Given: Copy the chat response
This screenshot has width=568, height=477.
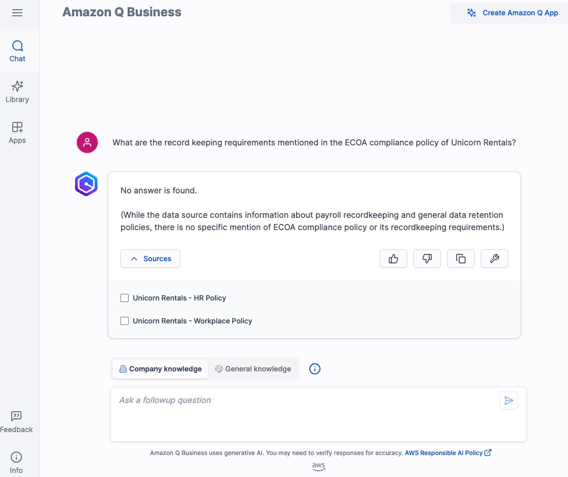Looking at the screenshot, I should (x=460, y=259).
